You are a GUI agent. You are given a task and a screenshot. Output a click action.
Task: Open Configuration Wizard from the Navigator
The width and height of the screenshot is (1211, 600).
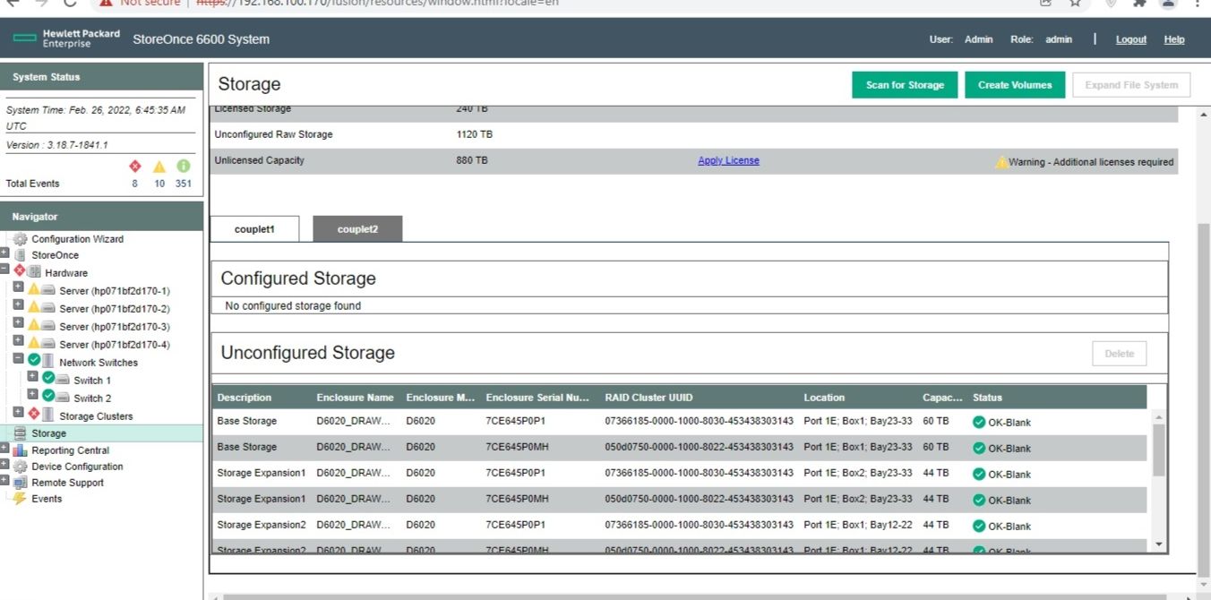click(78, 239)
